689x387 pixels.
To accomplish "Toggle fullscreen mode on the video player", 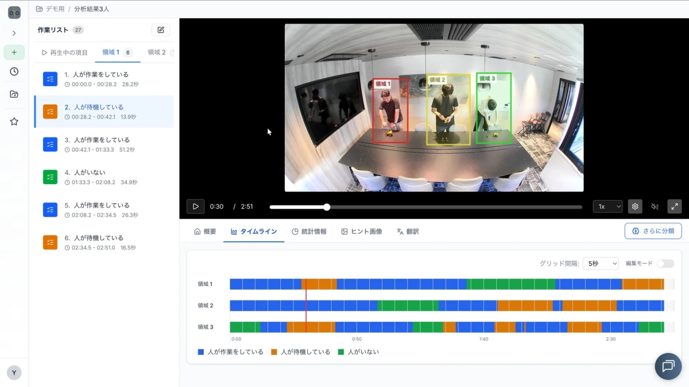I will 675,206.
